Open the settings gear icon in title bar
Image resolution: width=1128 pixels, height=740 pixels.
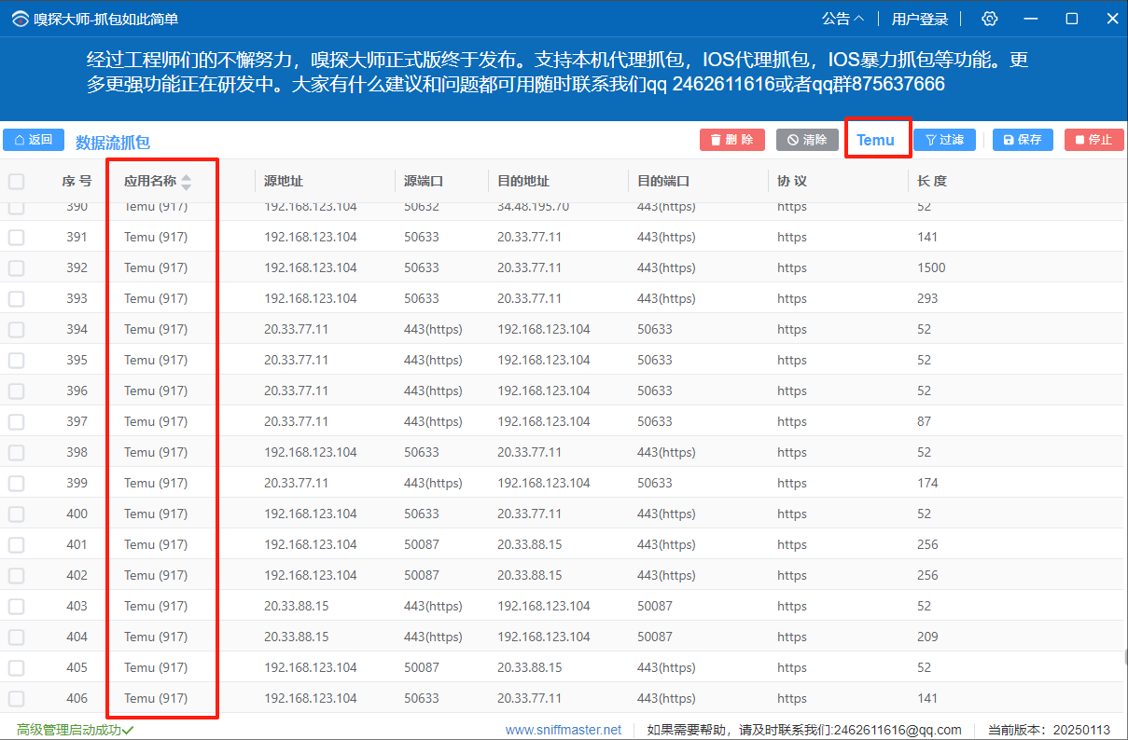[990, 19]
